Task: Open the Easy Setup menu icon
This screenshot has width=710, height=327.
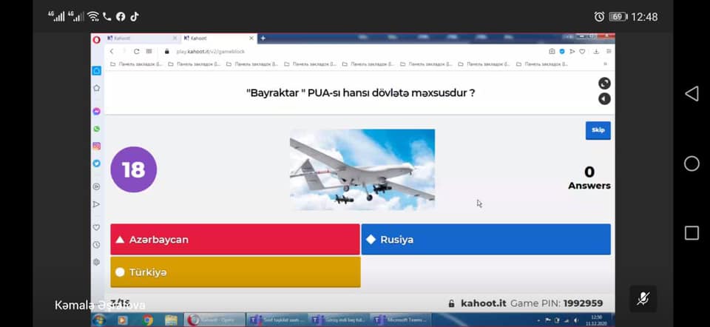Action: point(609,52)
